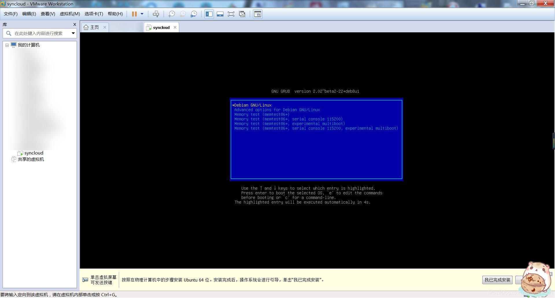The height and width of the screenshot is (298, 555).
Task: Select the syncloud VM in library
Action: point(34,153)
